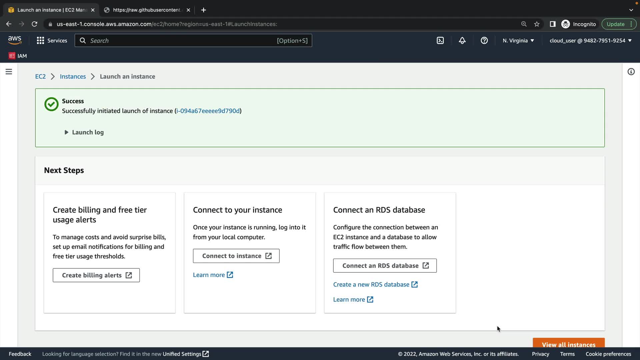Open the notifications bell

click(462, 41)
